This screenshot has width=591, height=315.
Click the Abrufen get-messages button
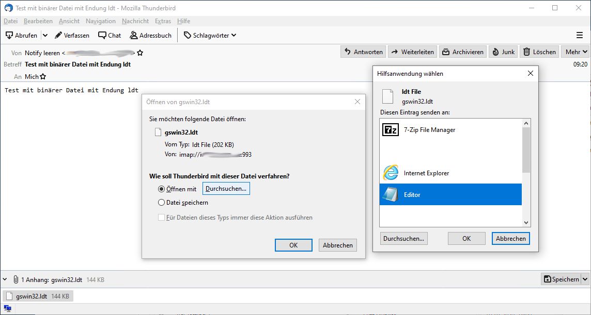pos(22,36)
